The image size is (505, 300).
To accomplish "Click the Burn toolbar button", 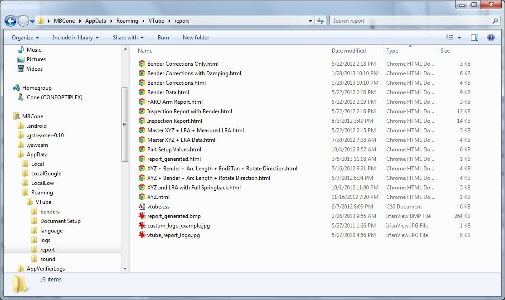I will tap(163, 38).
